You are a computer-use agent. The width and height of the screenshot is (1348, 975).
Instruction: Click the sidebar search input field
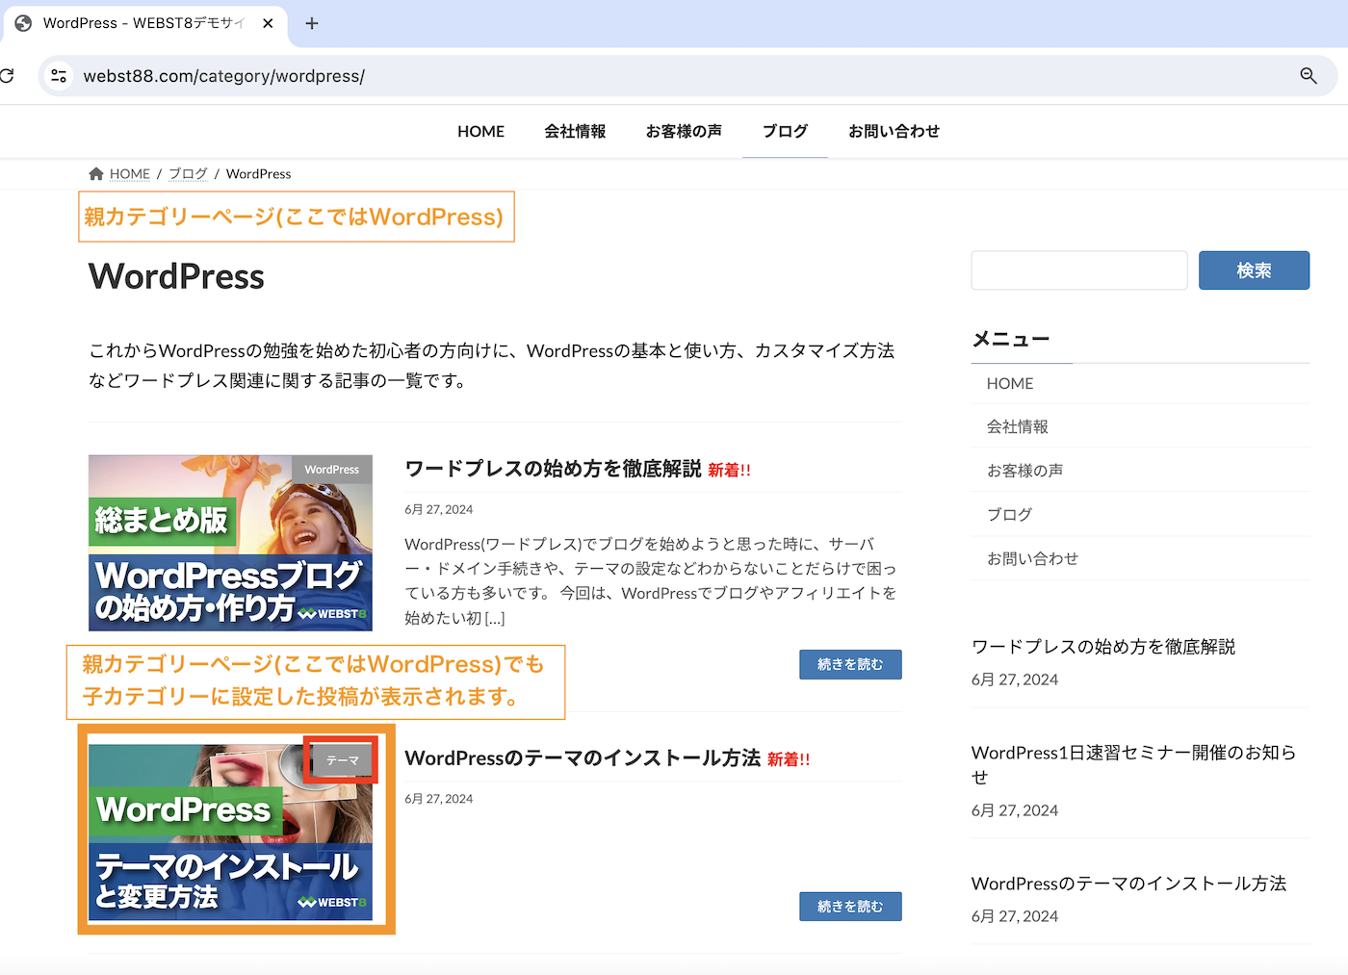pyautogui.click(x=1078, y=270)
